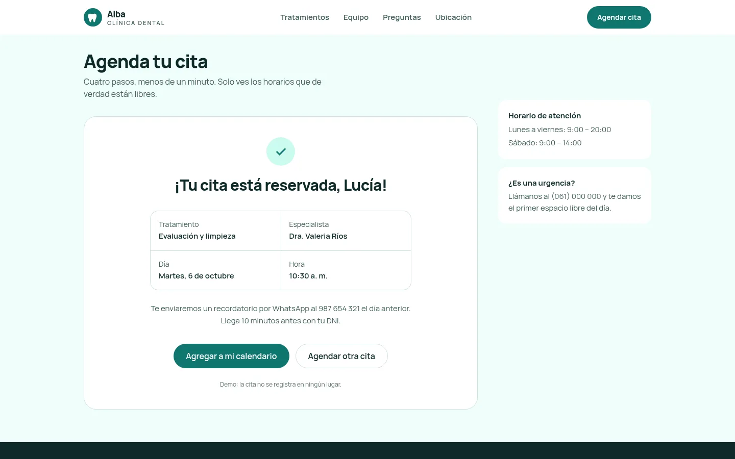Viewport: 735px width, 459px height.
Task: Go to the Equipo section
Action: 356,17
